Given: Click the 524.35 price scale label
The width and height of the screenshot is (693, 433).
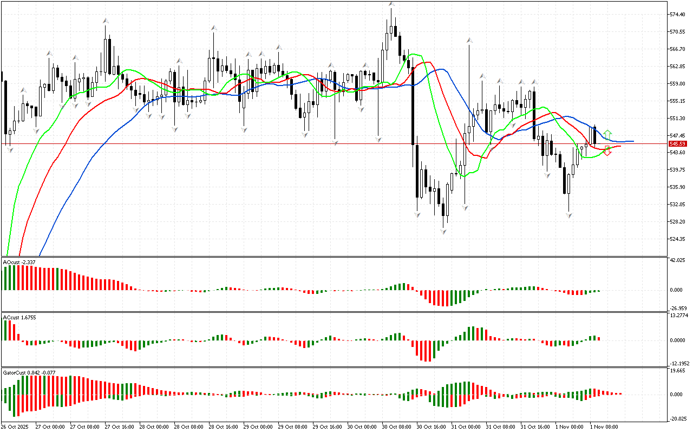Looking at the screenshot, I should coord(678,239).
